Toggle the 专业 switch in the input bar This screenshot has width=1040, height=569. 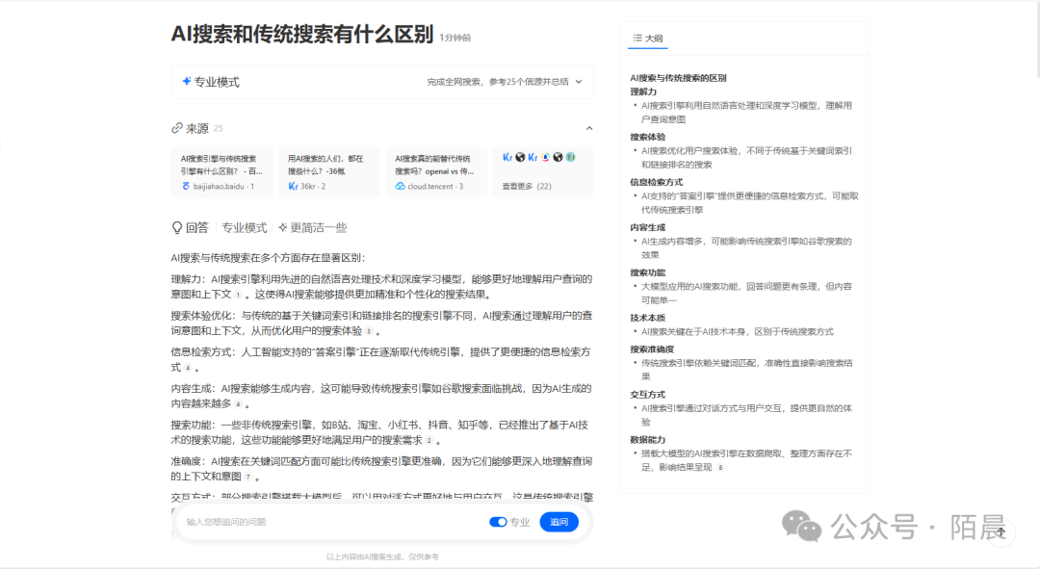[498, 522]
